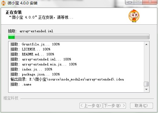Select the 'README.md... 100%' log line
Viewport: 158px width, 113px height.
coord(32,54)
